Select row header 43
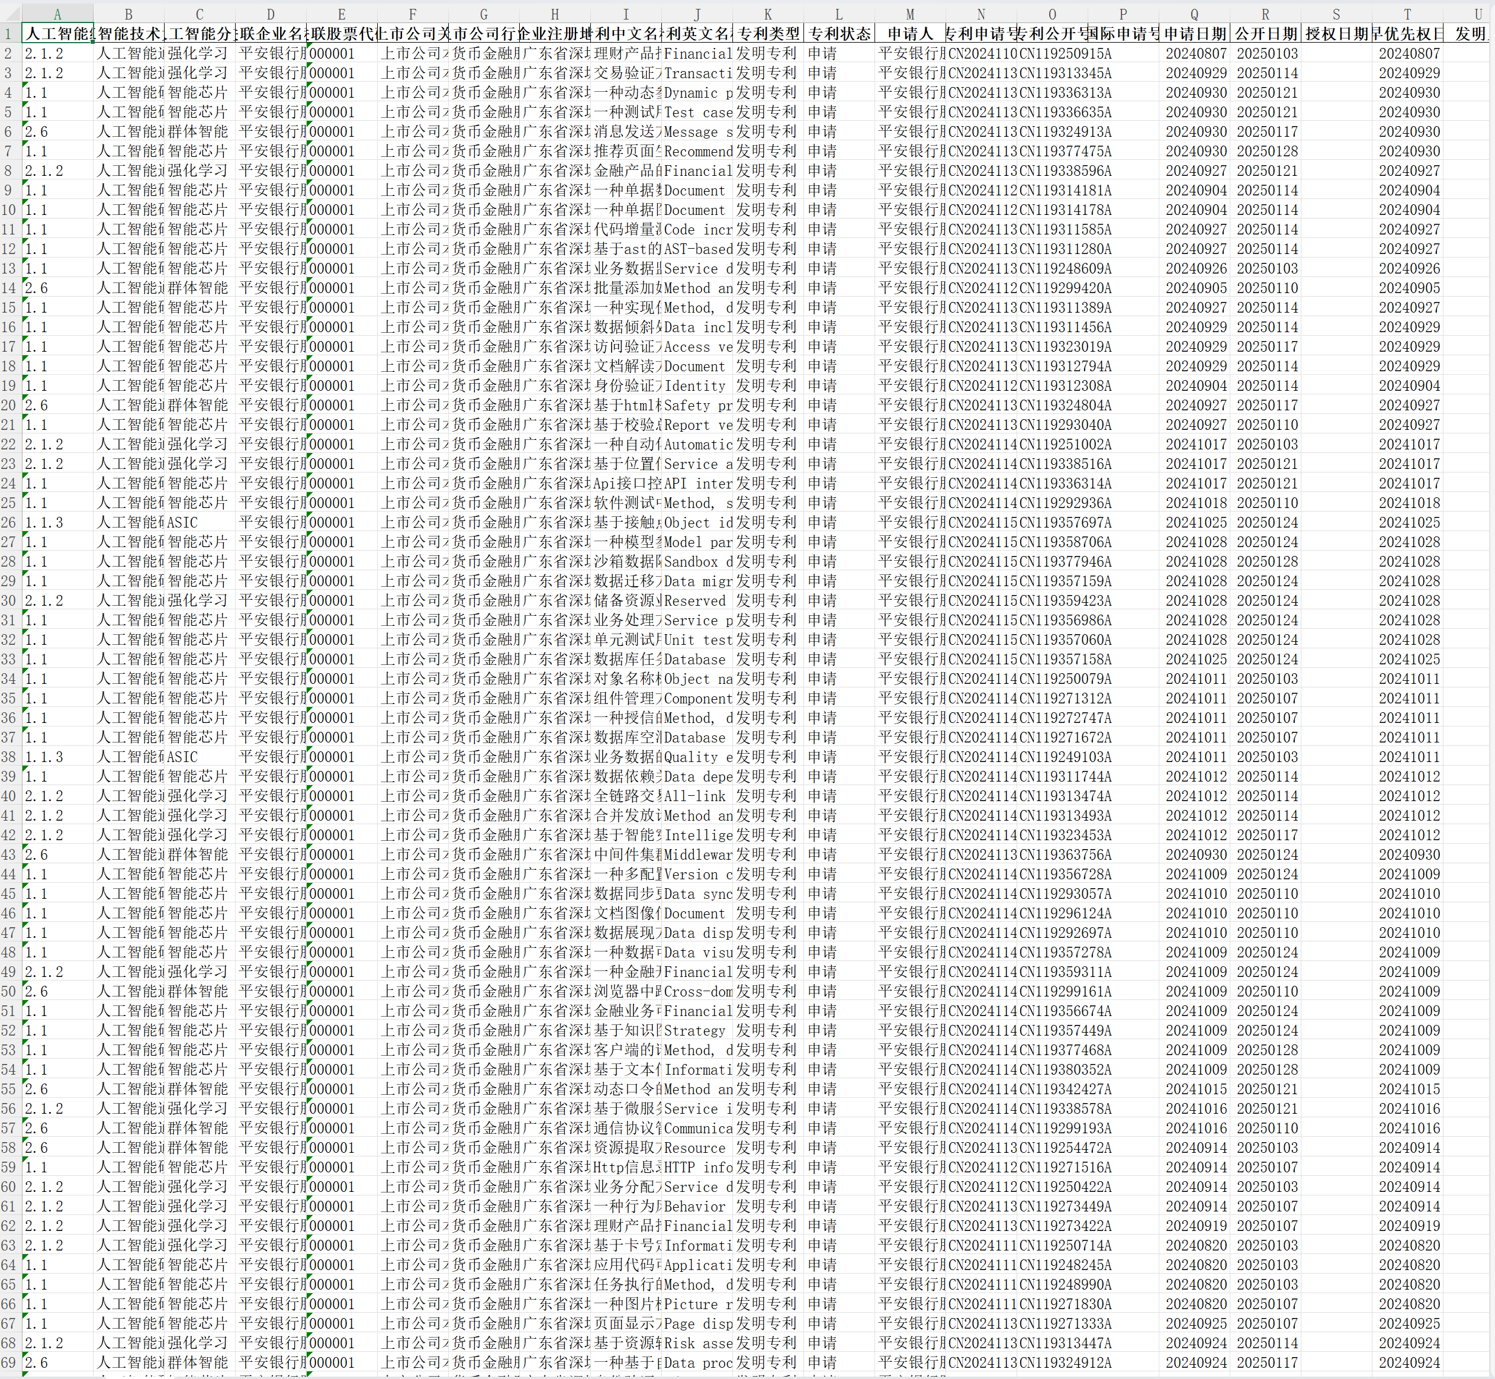 11,854
